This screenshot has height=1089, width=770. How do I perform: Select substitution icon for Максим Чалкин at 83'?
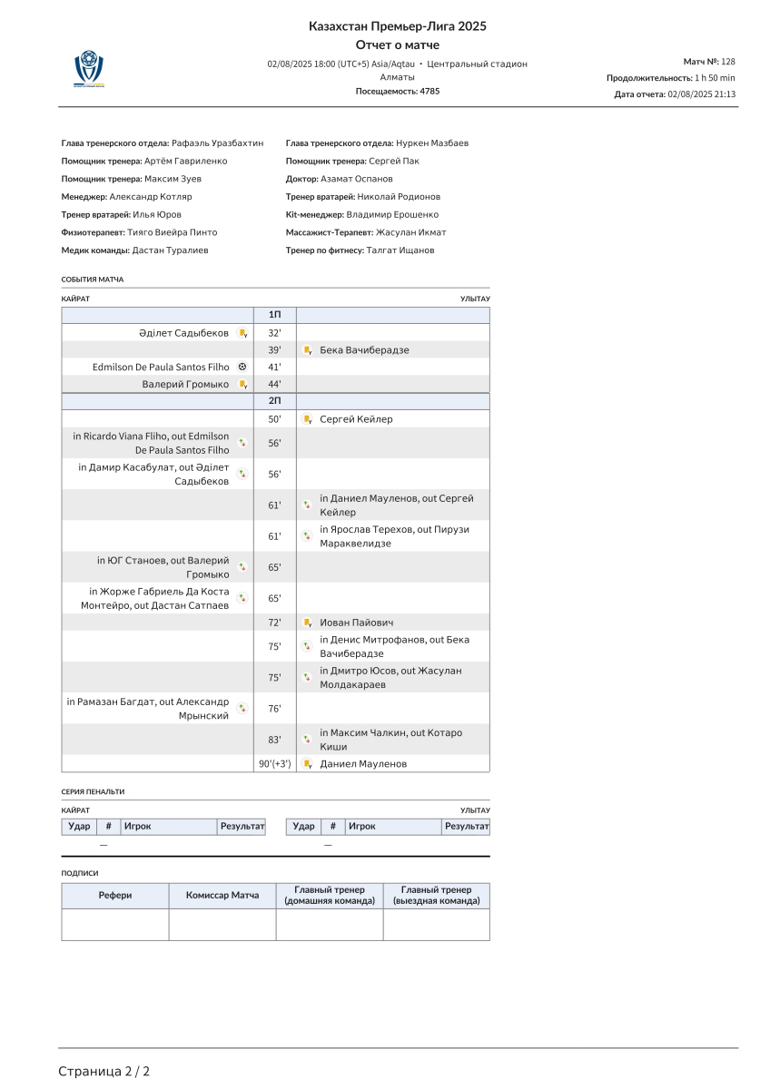click(308, 740)
